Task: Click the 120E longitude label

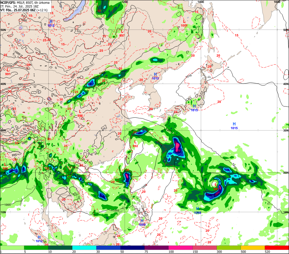Action: tap(125, 2)
